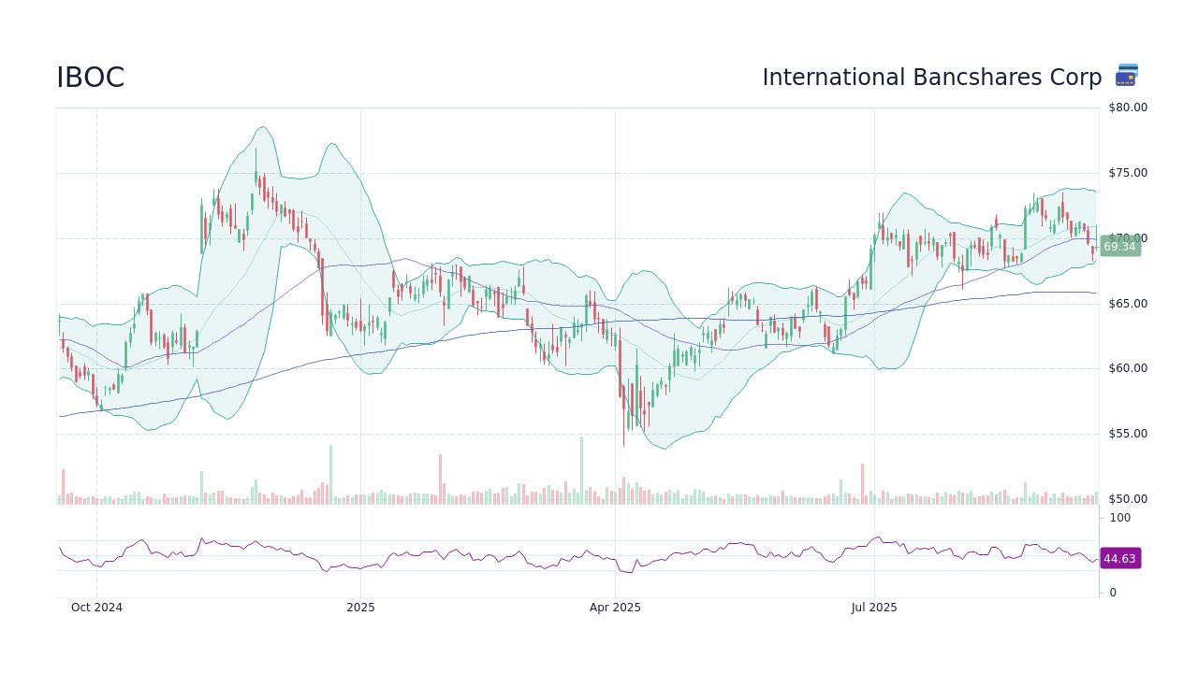The width and height of the screenshot is (1198, 673).
Task: Click the November price peak candlestick
Action: 255,178
